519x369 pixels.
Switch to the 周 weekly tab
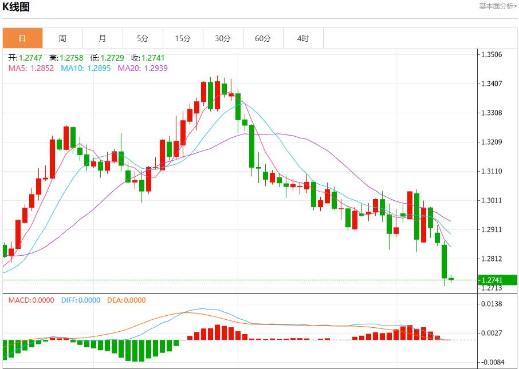click(x=62, y=38)
